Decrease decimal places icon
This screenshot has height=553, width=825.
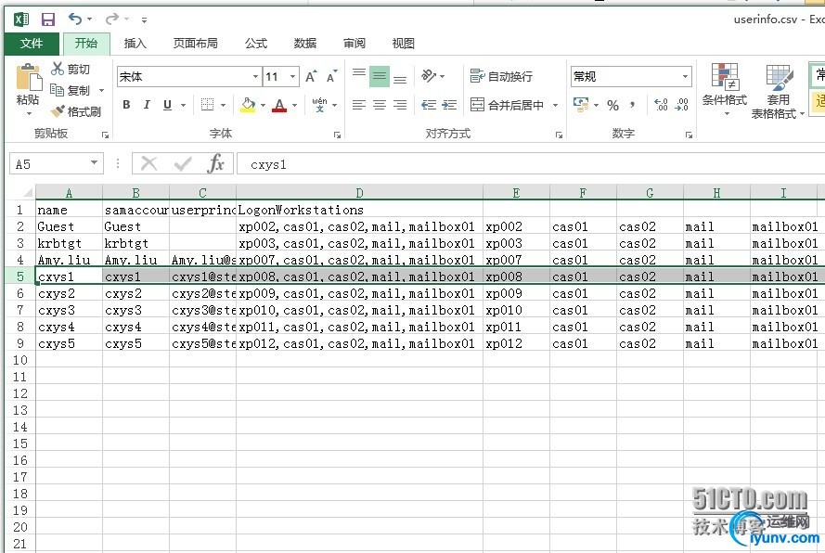click(x=682, y=104)
